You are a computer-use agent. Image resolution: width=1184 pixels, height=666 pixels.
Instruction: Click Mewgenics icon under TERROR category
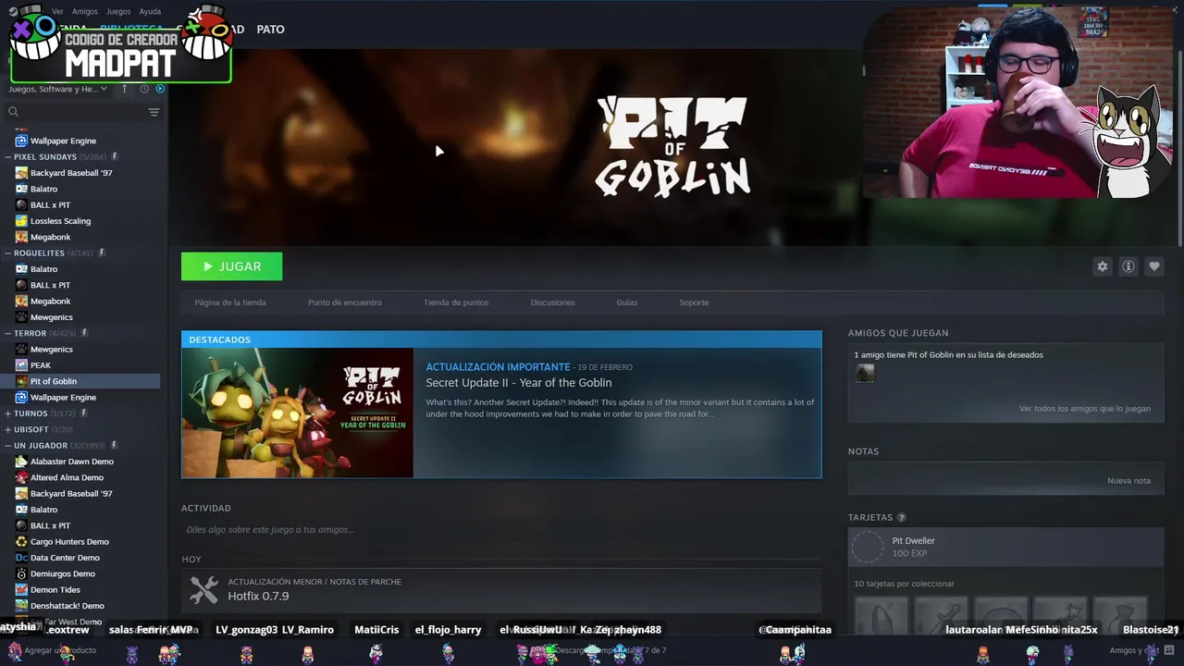click(x=21, y=350)
